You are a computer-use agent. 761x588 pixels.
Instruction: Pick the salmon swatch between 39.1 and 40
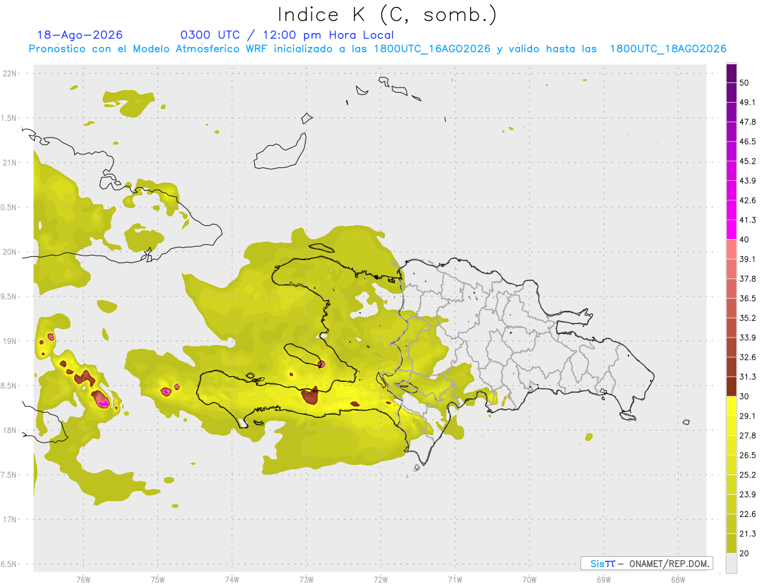click(x=731, y=249)
